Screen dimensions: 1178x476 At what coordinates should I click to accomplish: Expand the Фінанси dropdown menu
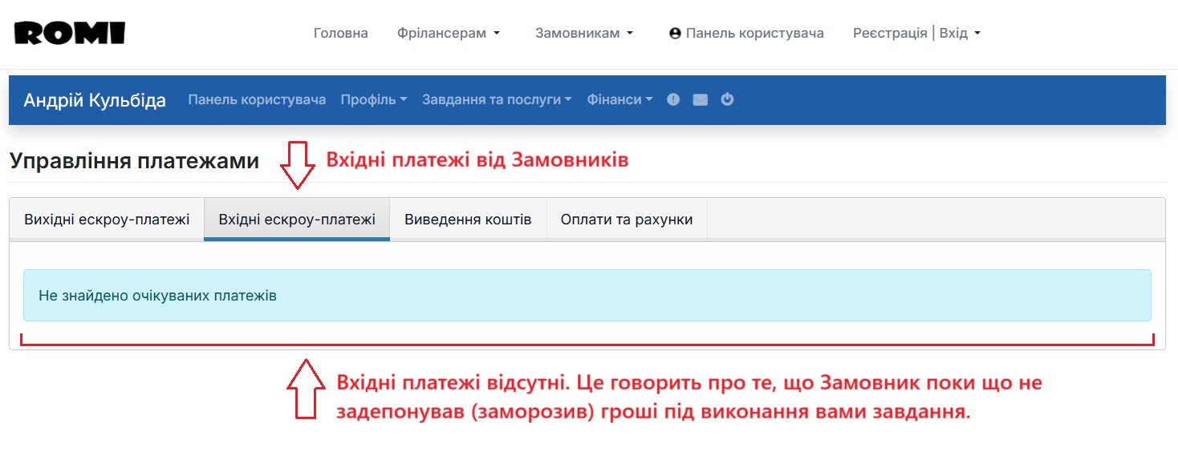tap(619, 100)
